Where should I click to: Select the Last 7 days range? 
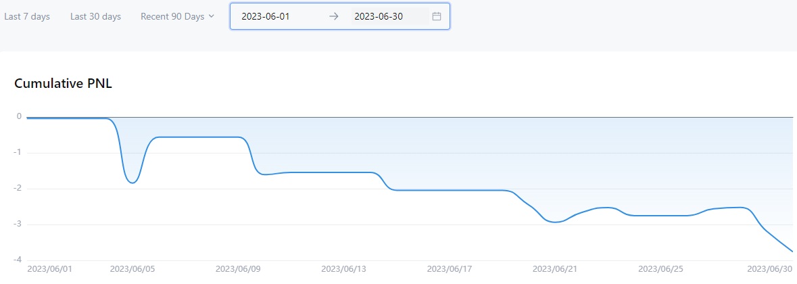click(x=27, y=17)
